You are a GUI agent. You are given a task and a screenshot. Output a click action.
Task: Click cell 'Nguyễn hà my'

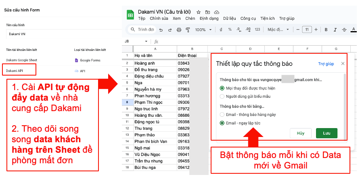click(155, 89)
